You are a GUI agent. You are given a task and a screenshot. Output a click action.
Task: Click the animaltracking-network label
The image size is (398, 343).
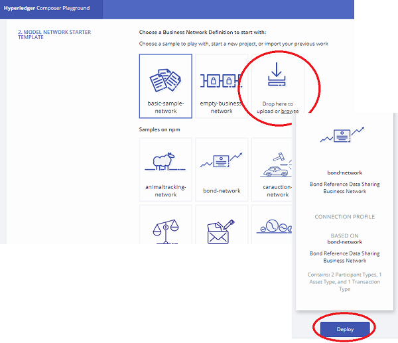tap(166, 190)
